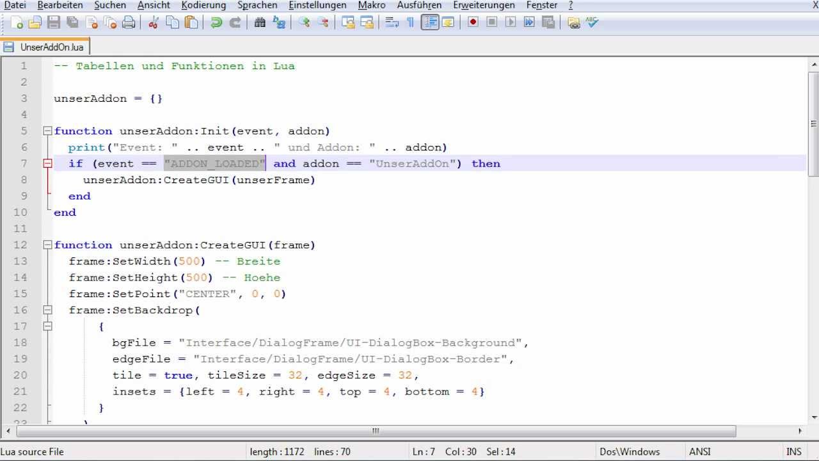819x461 pixels.
Task: Click the ABC spell-check icon
Action: 592,22
